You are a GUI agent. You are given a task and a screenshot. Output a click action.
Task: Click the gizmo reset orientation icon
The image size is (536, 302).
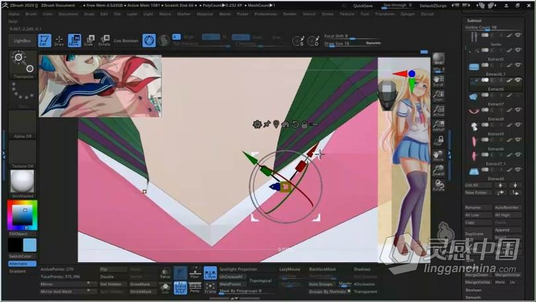click(x=294, y=124)
